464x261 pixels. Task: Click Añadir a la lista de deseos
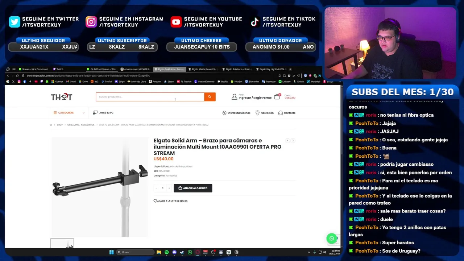170,201
